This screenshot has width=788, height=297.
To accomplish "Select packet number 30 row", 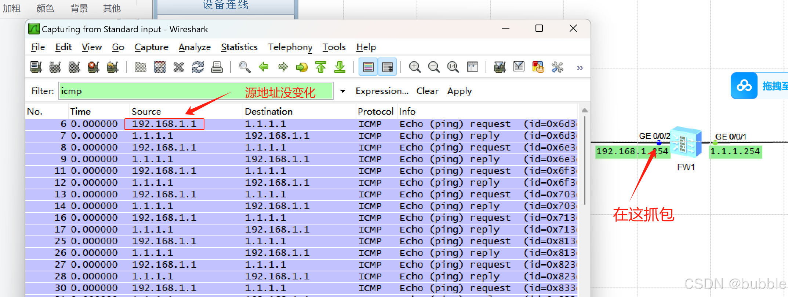I will coord(301,288).
